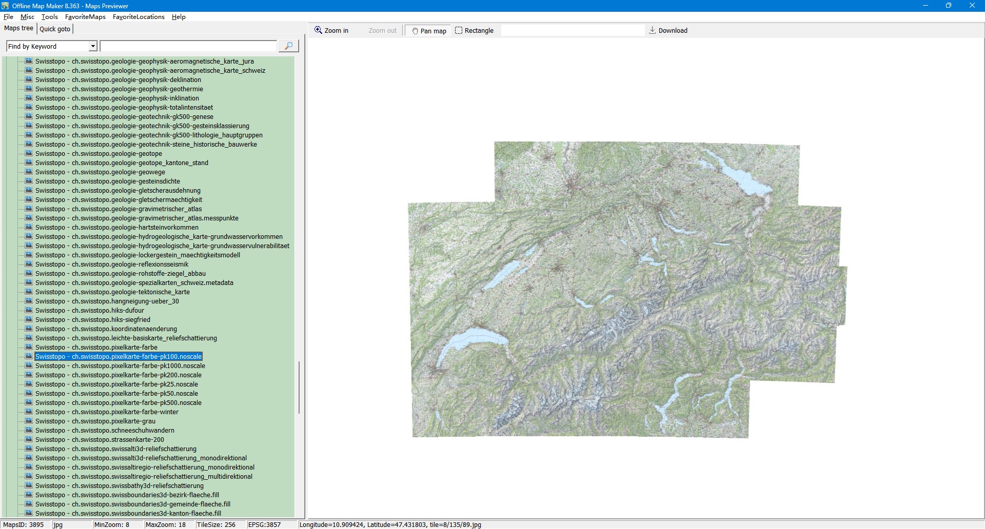Image resolution: width=985 pixels, height=529 pixels.
Task: Click the map icon beside strassenkarte-200
Action: (x=29, y=439)
